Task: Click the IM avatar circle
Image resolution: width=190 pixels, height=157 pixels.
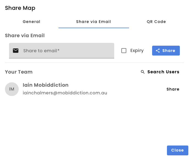Action: [12, 89]
